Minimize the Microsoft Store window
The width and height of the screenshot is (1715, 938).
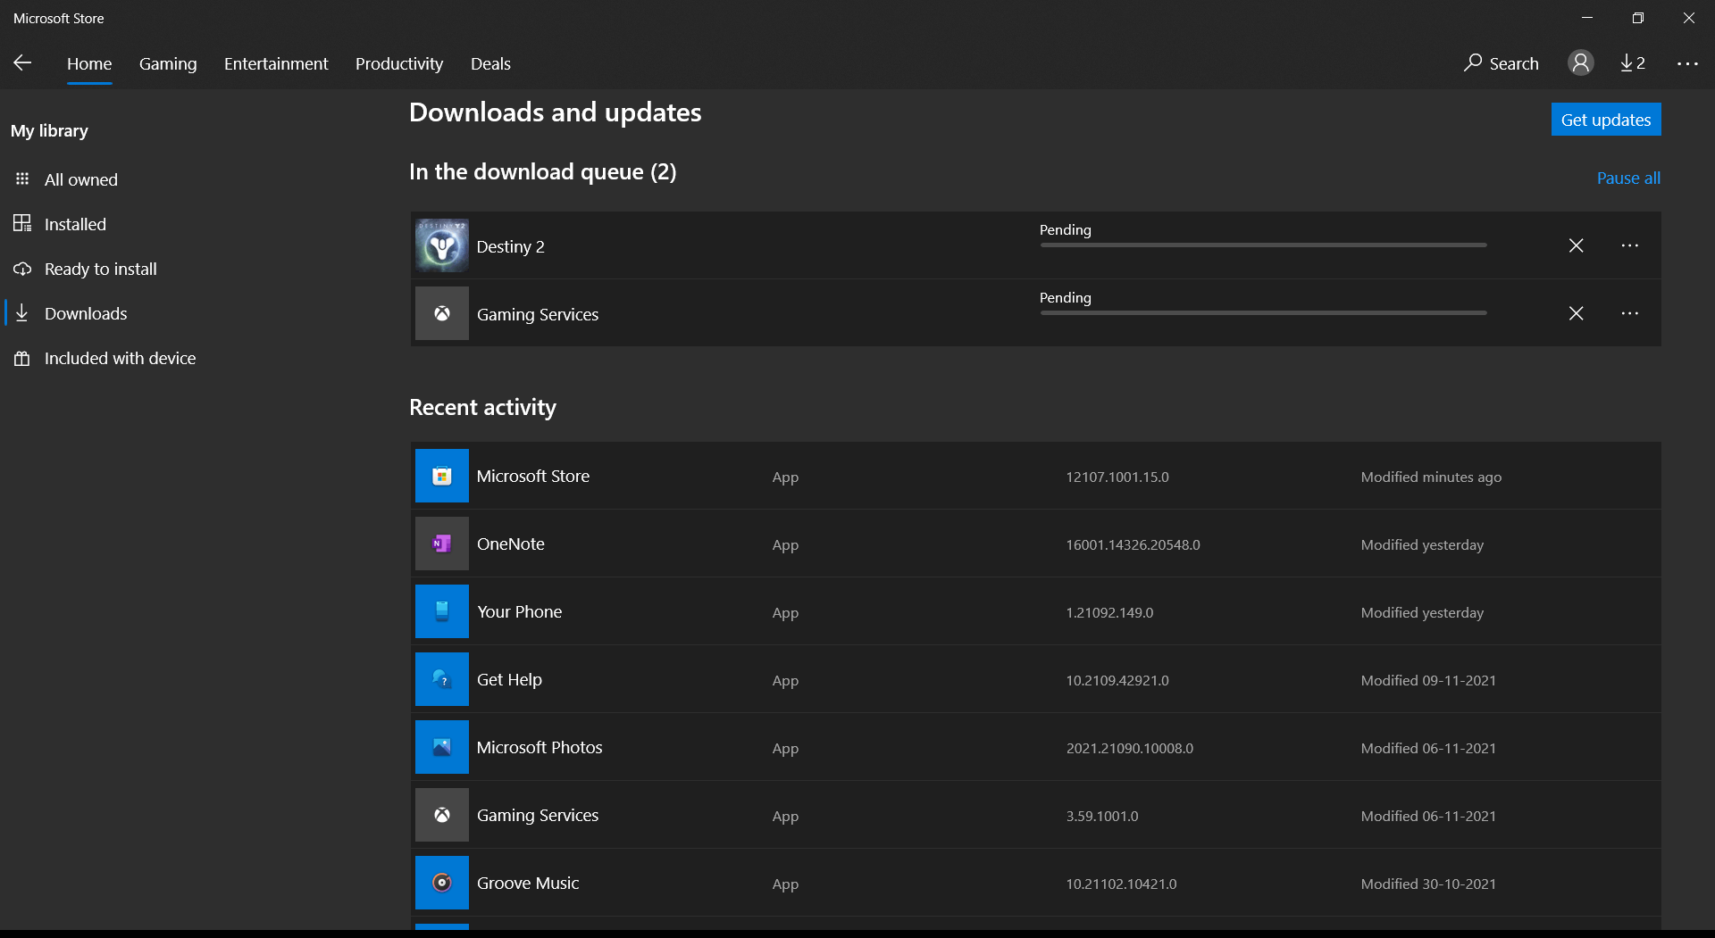pyautogui.click(x=1586, y=18)
